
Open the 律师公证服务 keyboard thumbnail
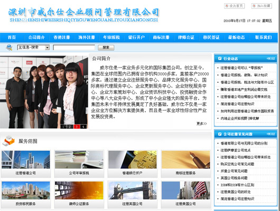pos(79,190)
